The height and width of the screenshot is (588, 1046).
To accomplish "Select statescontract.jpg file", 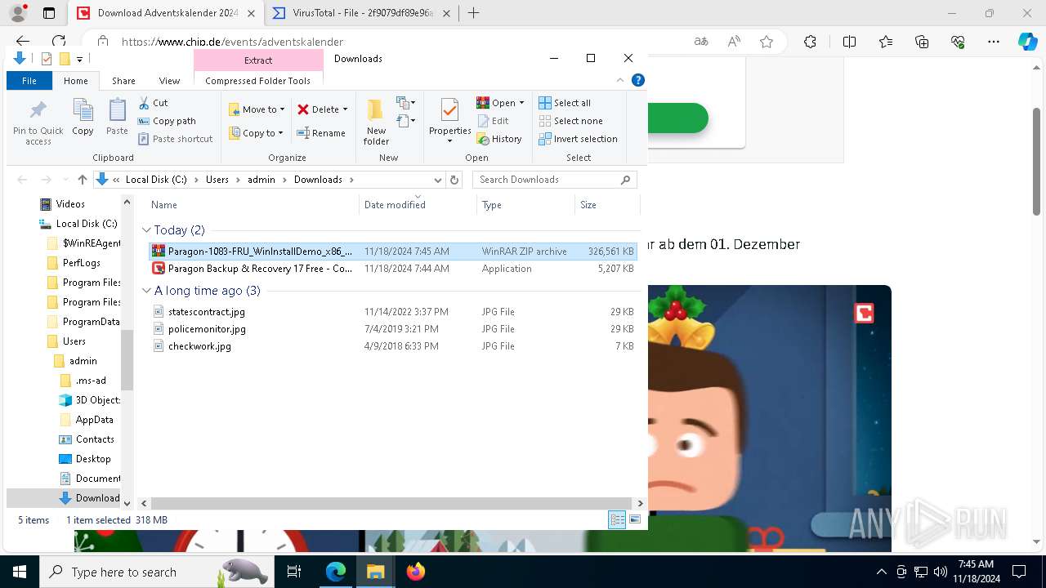I will pos(392,312).
